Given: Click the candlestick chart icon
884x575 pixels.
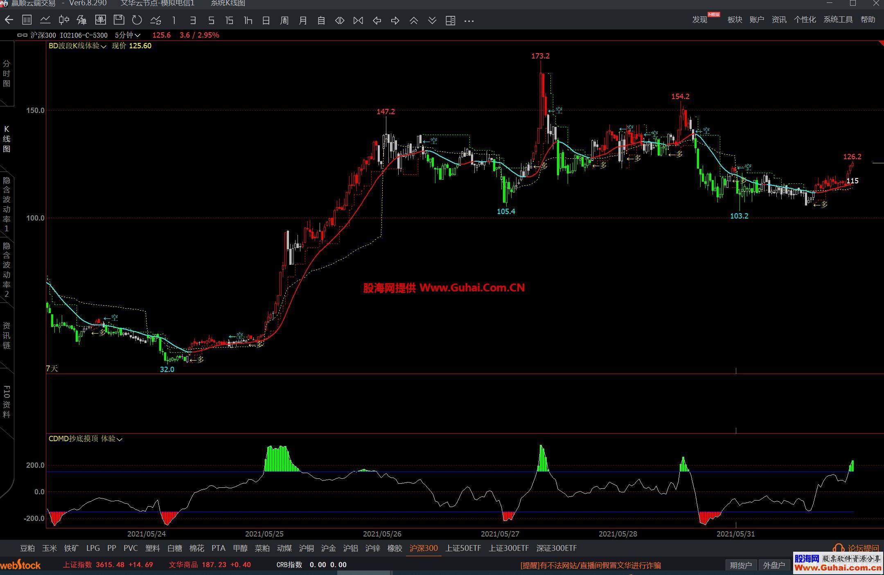Looking at the screenshot, I should (64, 20).
